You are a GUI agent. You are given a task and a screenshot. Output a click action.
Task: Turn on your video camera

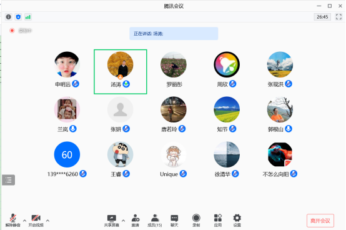click(36, 220)
